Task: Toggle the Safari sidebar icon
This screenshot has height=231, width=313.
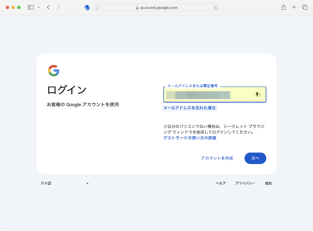Action: 31,7
